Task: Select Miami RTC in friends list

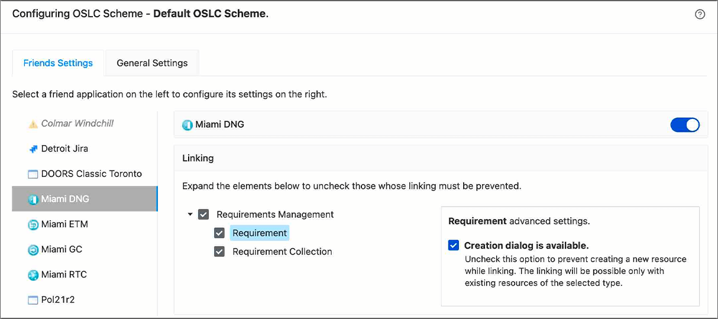Action: tap(85, 275)
